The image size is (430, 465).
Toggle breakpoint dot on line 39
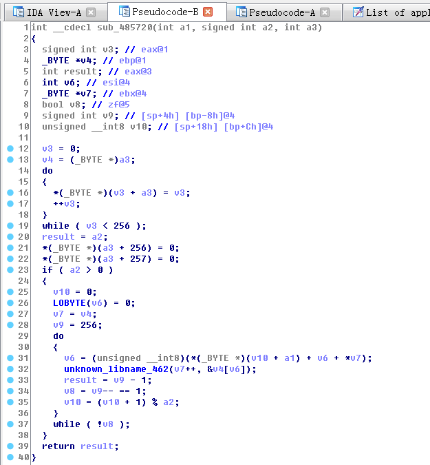click(10, 446)
